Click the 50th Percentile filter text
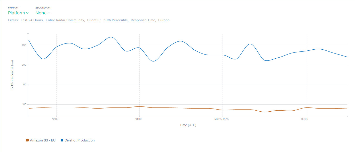The height and width of the screenshot is (152, 355). (116, 20)
